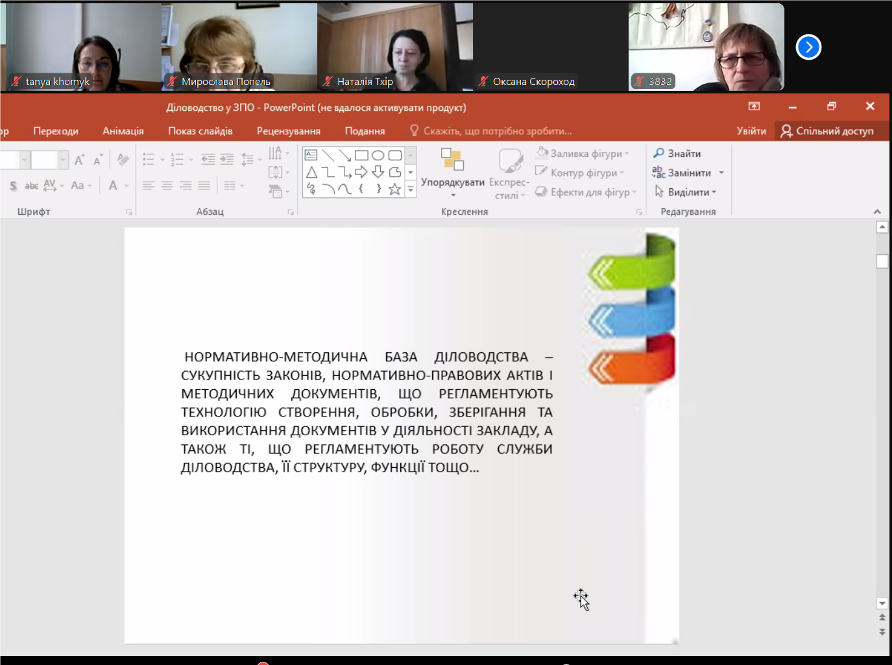This screenshot has height=665, width=892.
Task: Toggle justify paragraph alignment
Action: click(x=204, y=186)
